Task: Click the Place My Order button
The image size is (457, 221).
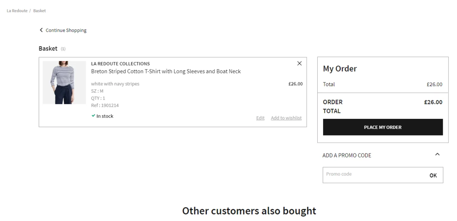Action: coord(383,127)
